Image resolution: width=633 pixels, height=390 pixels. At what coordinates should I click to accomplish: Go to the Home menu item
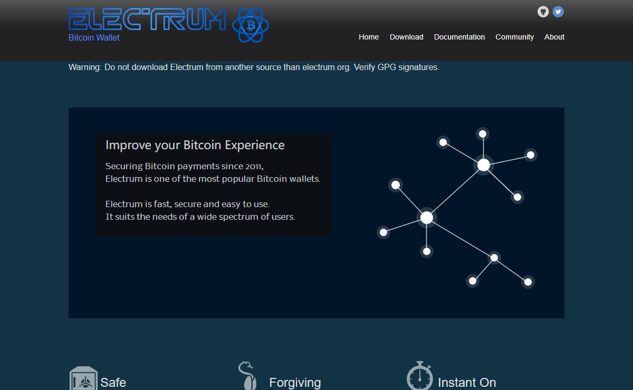point(369,37)
